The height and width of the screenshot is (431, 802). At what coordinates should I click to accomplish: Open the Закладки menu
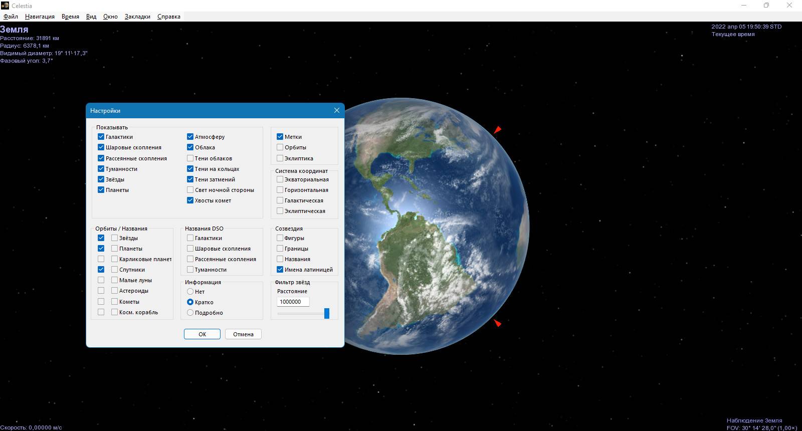tap(137, 16)
